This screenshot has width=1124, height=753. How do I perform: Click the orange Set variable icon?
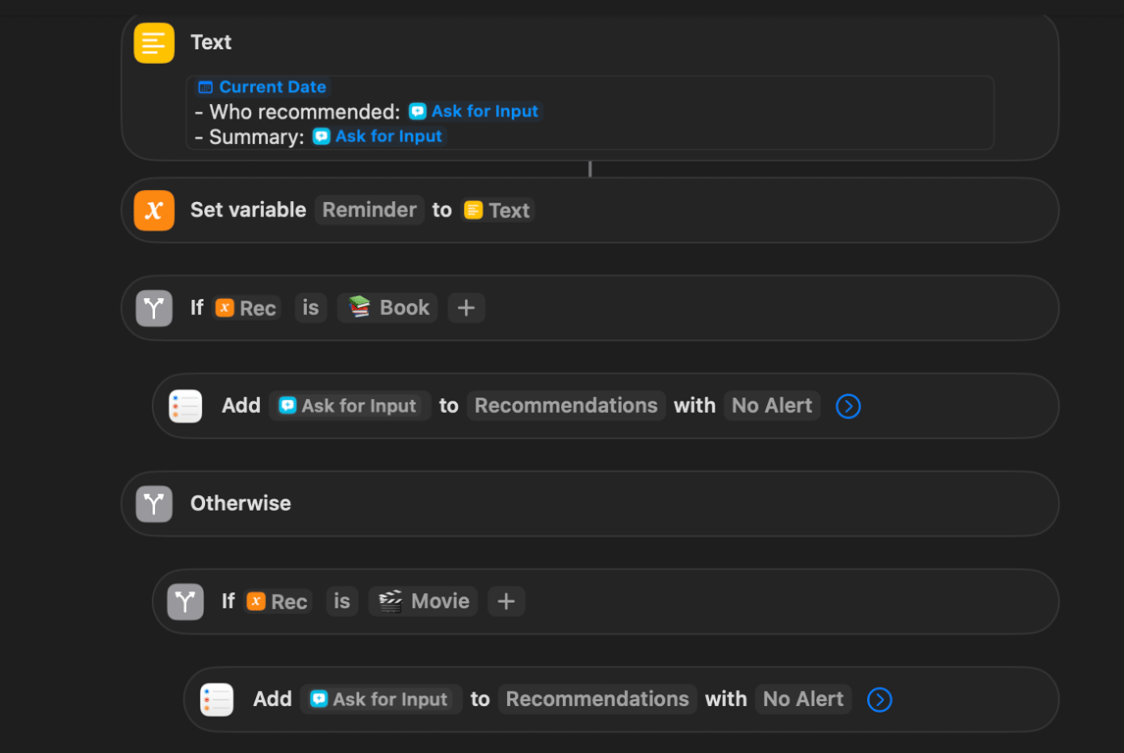pyautogui.click(x=154, y=210)
